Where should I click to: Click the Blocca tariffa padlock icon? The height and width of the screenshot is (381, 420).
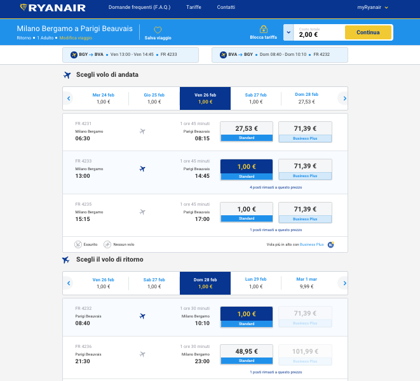(x=263, y=29)
